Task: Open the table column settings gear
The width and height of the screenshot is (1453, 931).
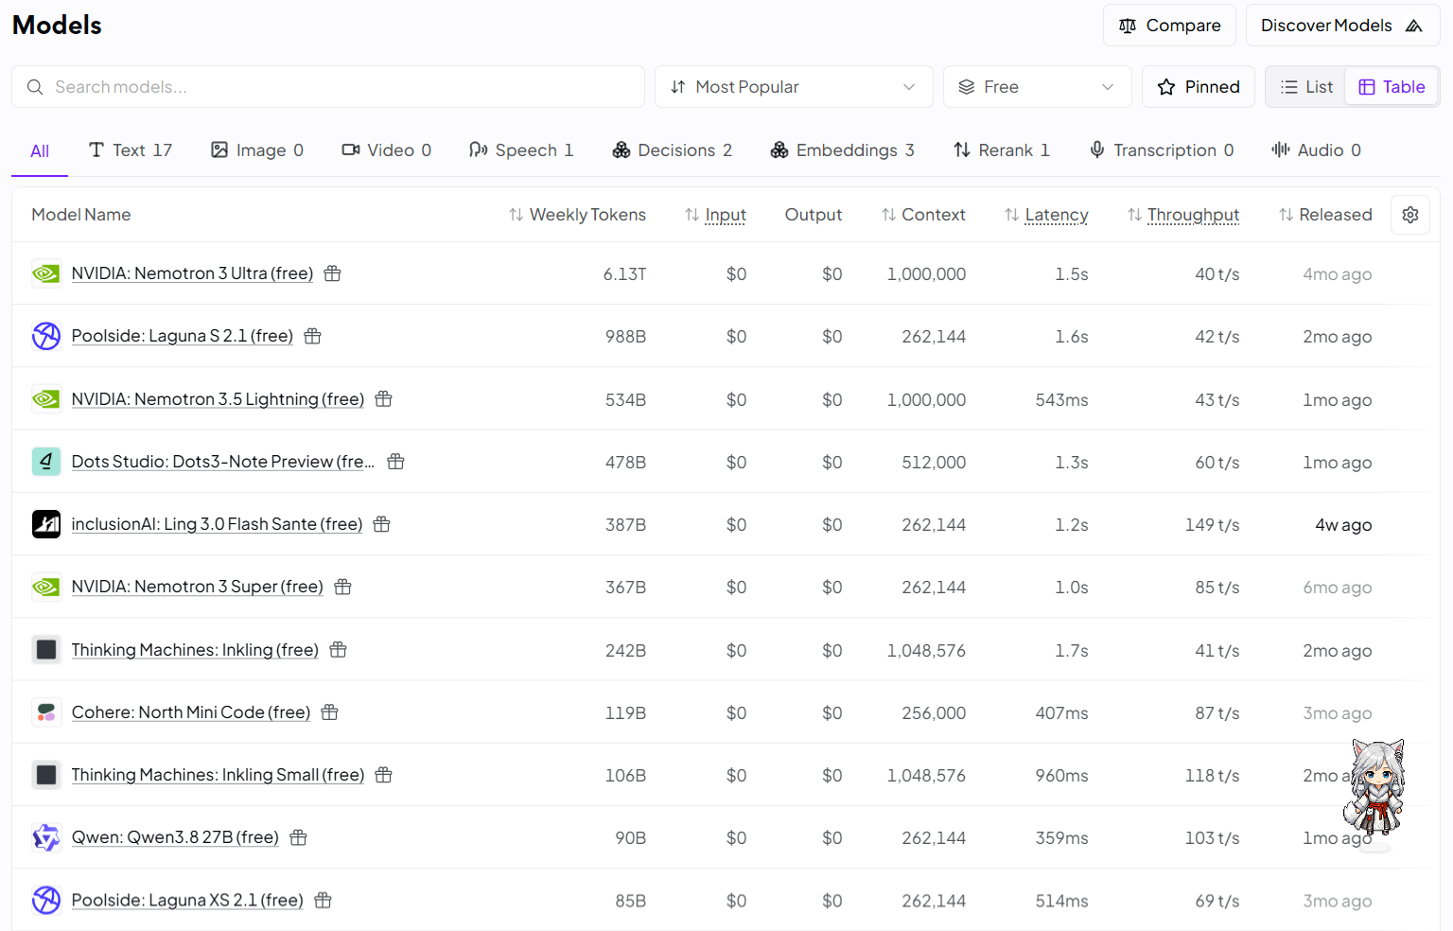Action: pyautogui.click(x=1410, y=215)
